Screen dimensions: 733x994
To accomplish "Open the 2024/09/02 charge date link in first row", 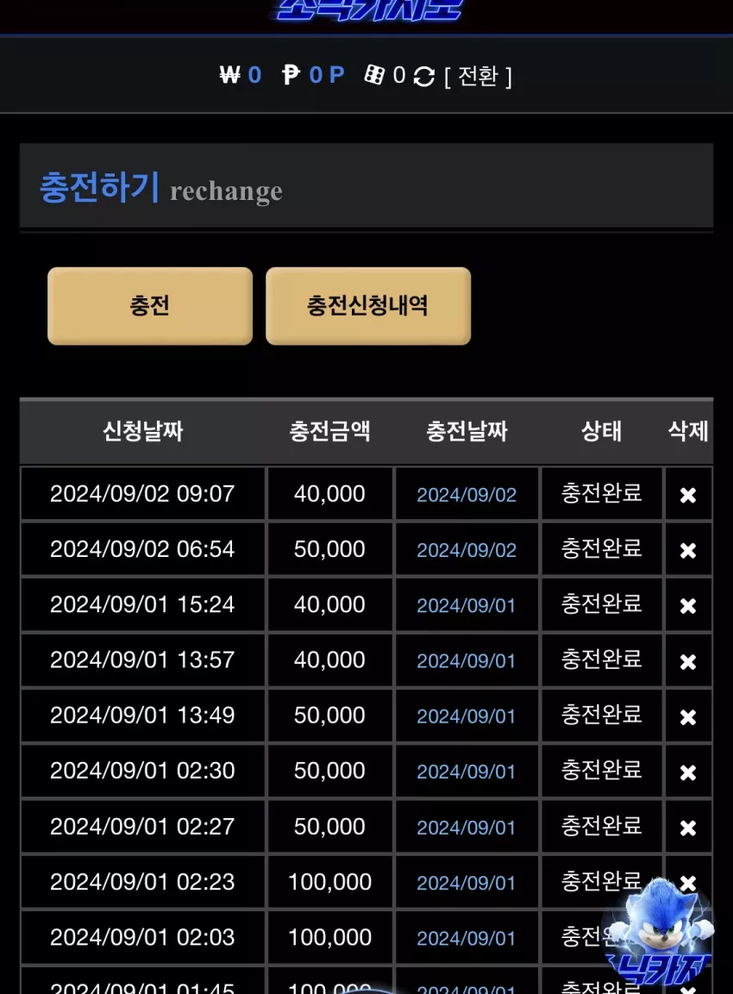I will tap(467, 495).
